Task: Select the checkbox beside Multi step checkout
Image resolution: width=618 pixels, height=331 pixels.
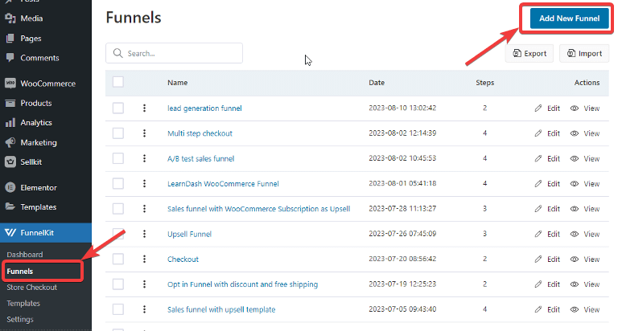Action: click(x=118, y=133)
